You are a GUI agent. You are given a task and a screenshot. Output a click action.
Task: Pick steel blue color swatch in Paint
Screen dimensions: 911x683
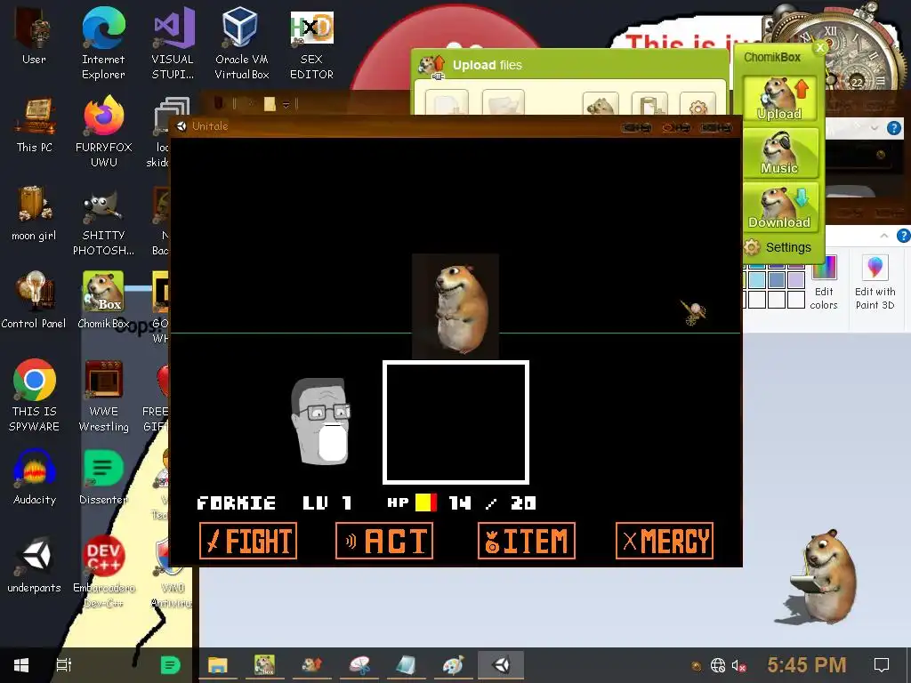coord(777,280)
